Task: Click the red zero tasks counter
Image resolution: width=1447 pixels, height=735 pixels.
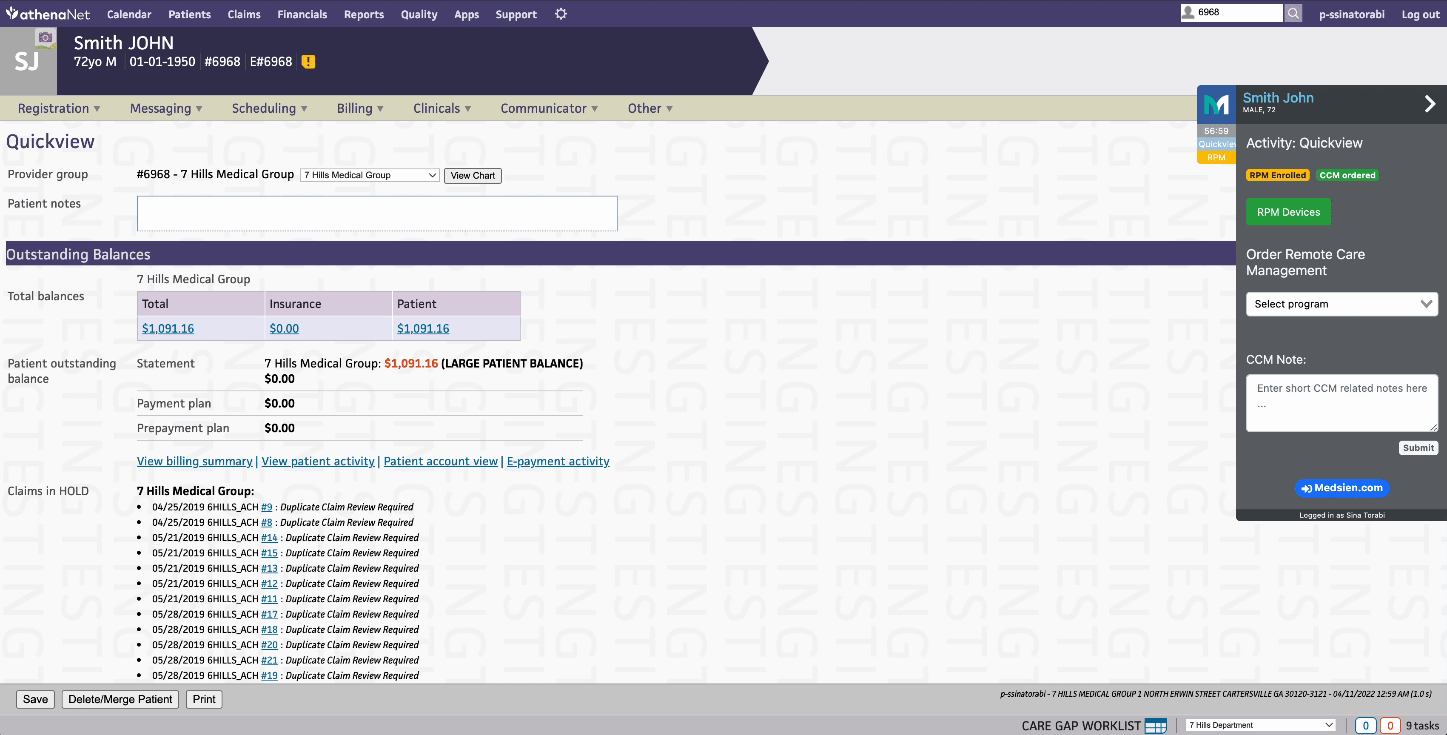Action: [x=1390, y=726]
